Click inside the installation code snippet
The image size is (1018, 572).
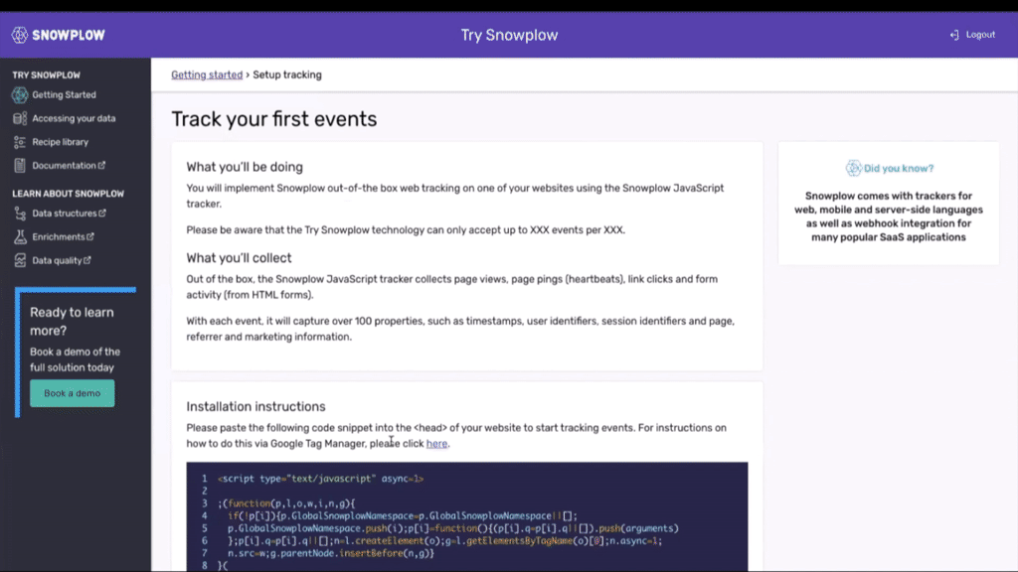pos(467,516)
